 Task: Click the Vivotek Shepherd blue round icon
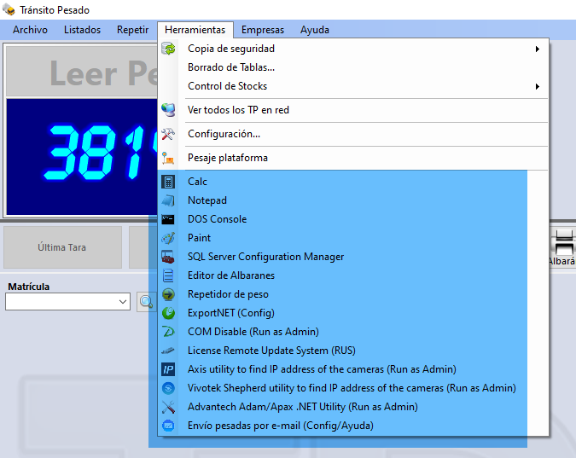point(168,388)
